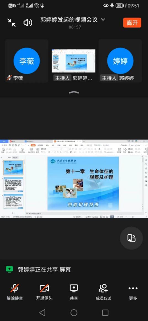Tap the 郭婷婷正在共享 屏幕 status text
The width and height of the screenshot is (148, 321).
[x=44, y=269]
